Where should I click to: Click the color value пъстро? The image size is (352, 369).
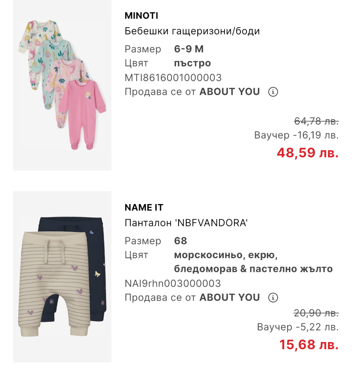click(x=192, y=63)
